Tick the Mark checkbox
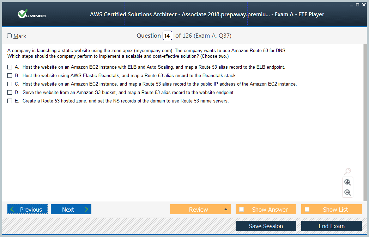 click(10, 36)
